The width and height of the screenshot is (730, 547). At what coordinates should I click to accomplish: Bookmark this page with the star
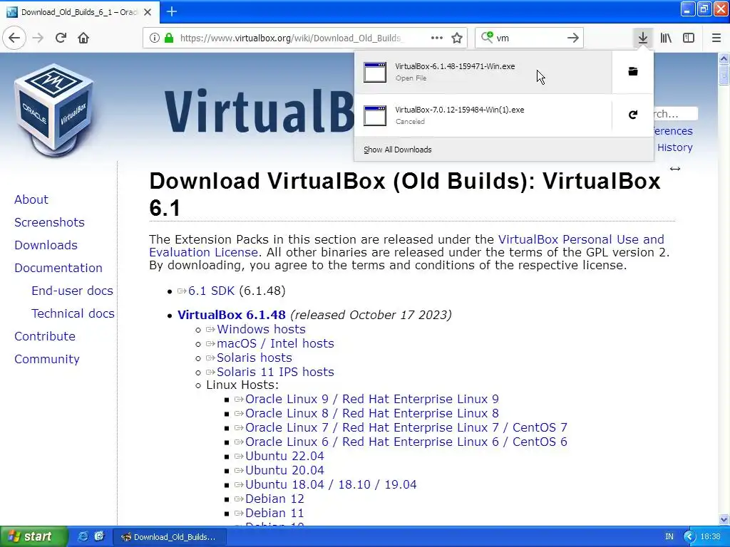tap(457, 38)
